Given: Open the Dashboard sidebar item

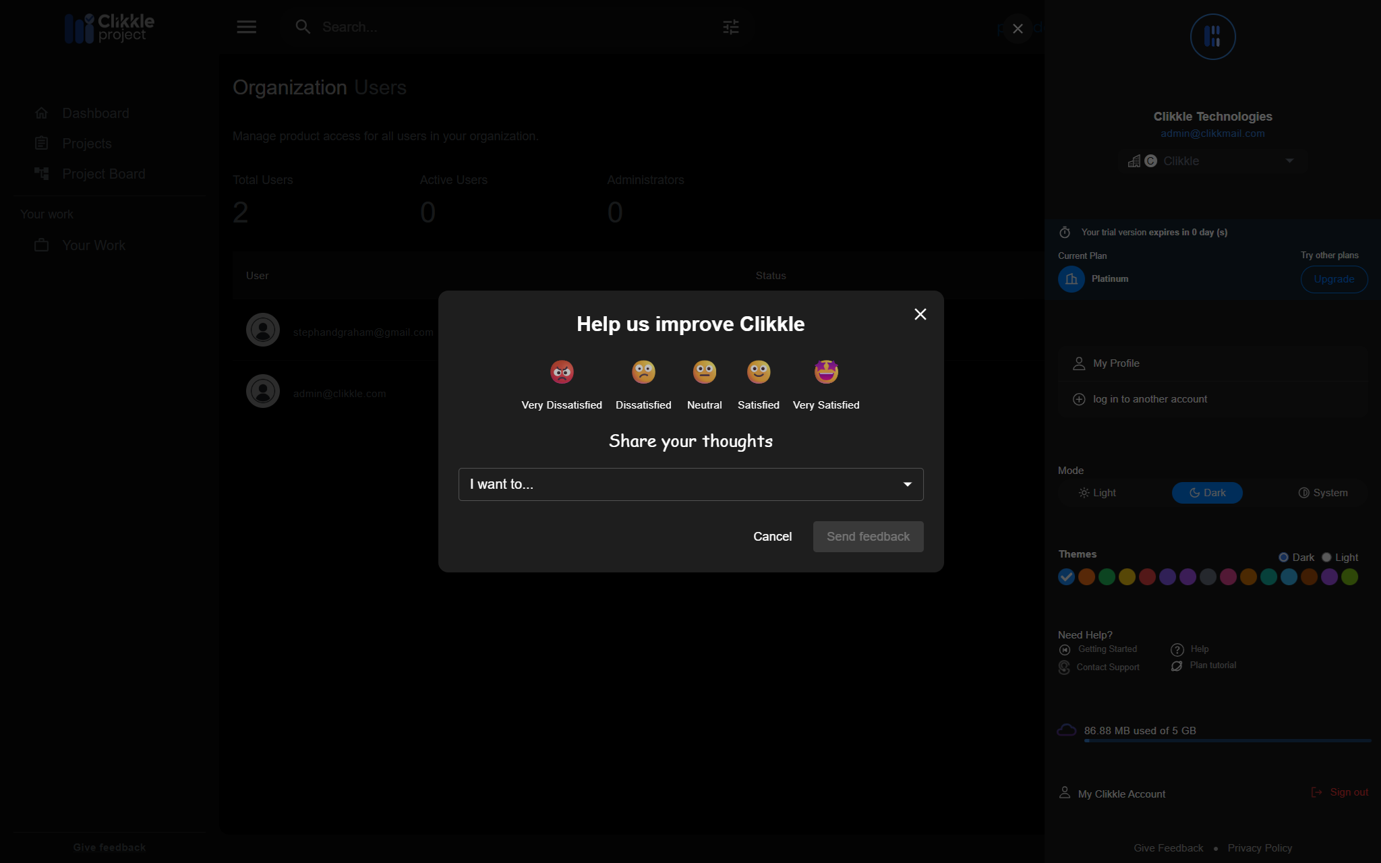Looking at the screenshot, I should tap(95, 113).
